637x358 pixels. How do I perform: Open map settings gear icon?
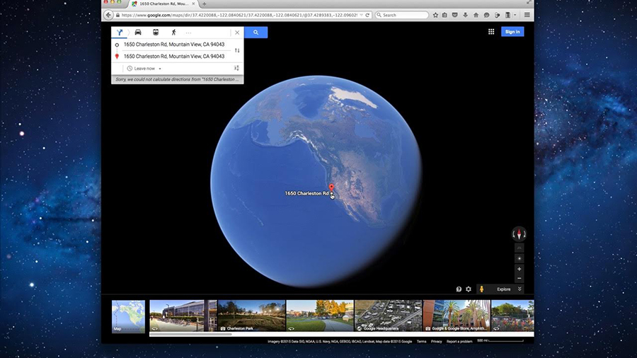click(x=469, y=289)
